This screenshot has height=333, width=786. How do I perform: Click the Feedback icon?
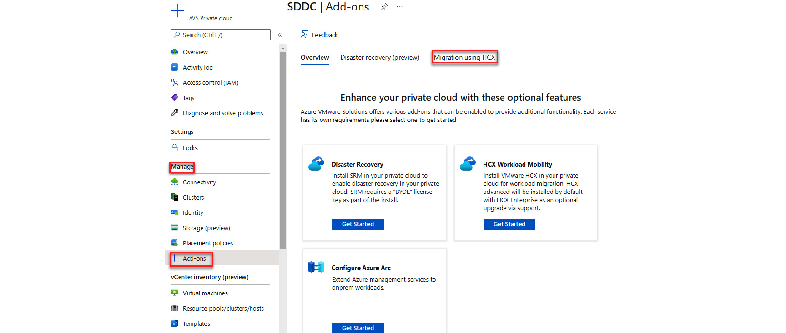point(304,35)
